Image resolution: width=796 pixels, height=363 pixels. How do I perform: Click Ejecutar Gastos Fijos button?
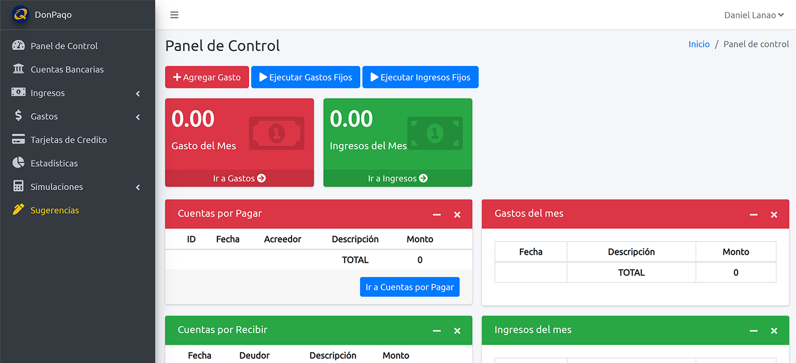(305, 77)
